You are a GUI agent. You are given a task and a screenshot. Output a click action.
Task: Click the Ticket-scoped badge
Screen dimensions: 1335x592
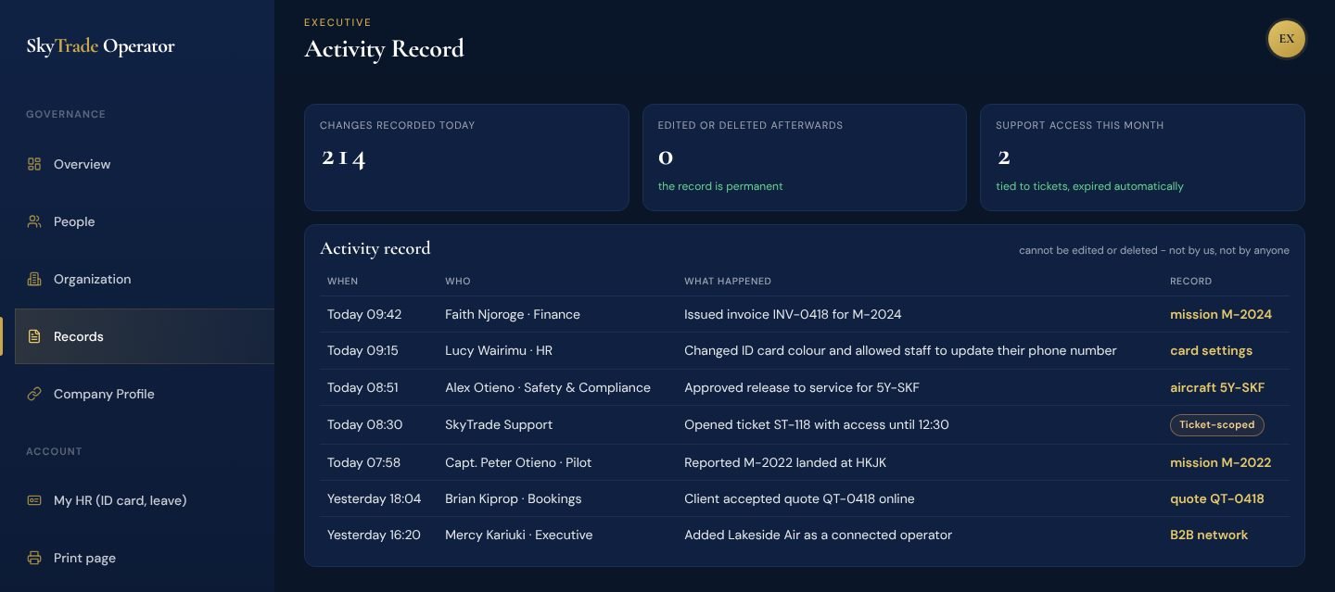pos(1216,424)
